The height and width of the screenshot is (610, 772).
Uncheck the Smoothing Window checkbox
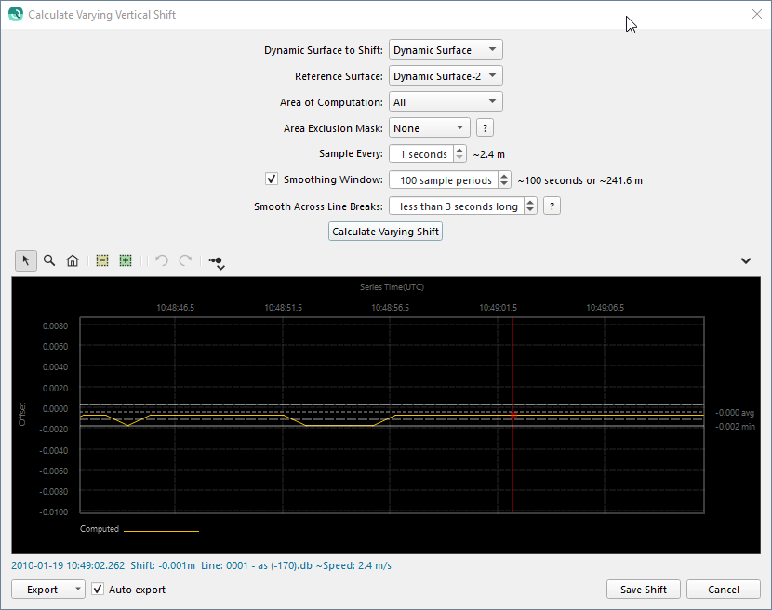(x=272, y=179)
